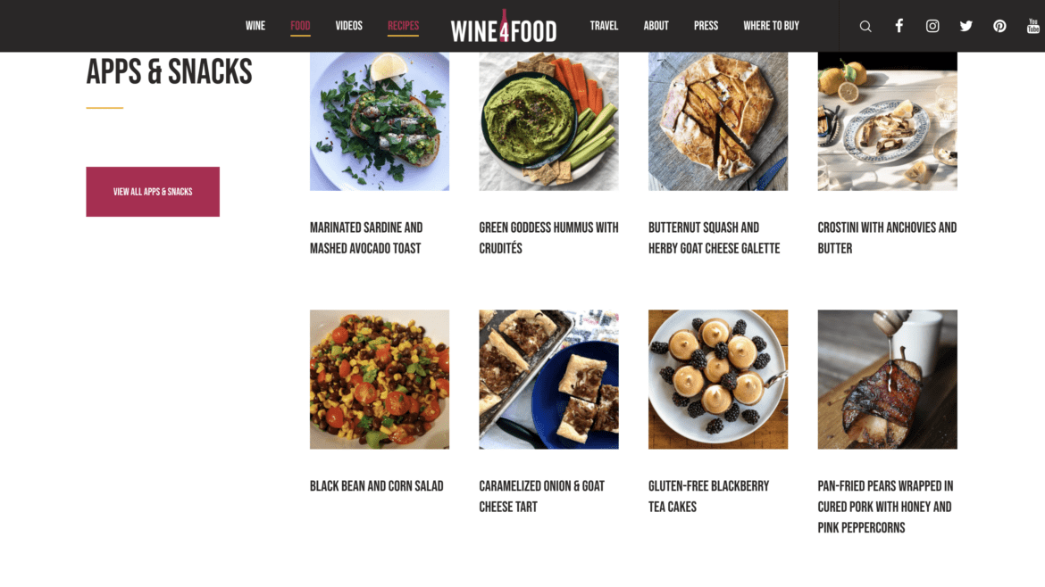Viewport: 1045px width, 587px height.
Task: Select the blackberry tea cakes photo
Action: click(718, 379)
